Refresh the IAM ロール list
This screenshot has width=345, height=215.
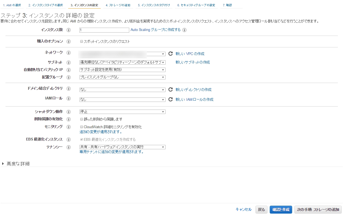pos(170,99)
